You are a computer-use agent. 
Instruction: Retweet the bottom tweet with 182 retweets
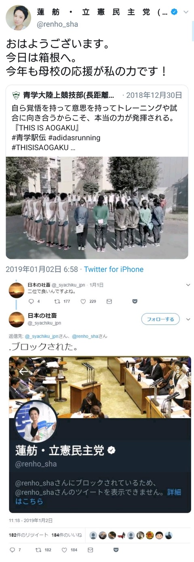tap(39, 550)
